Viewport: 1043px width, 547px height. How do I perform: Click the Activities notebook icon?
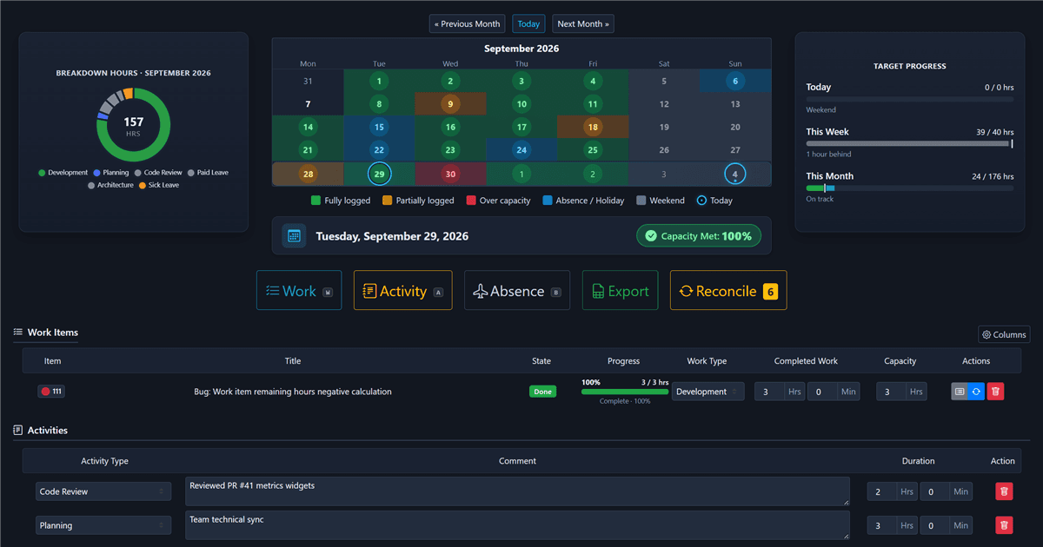18,430
